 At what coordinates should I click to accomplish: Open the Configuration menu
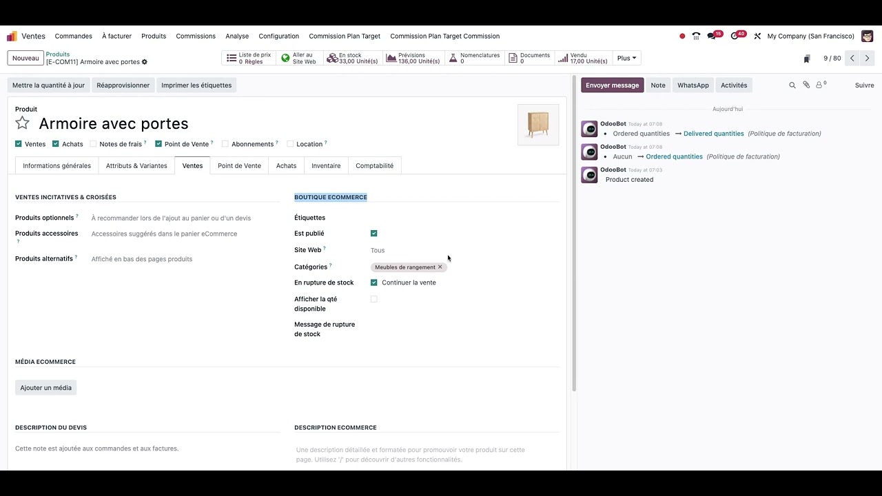tap(279, 36)
